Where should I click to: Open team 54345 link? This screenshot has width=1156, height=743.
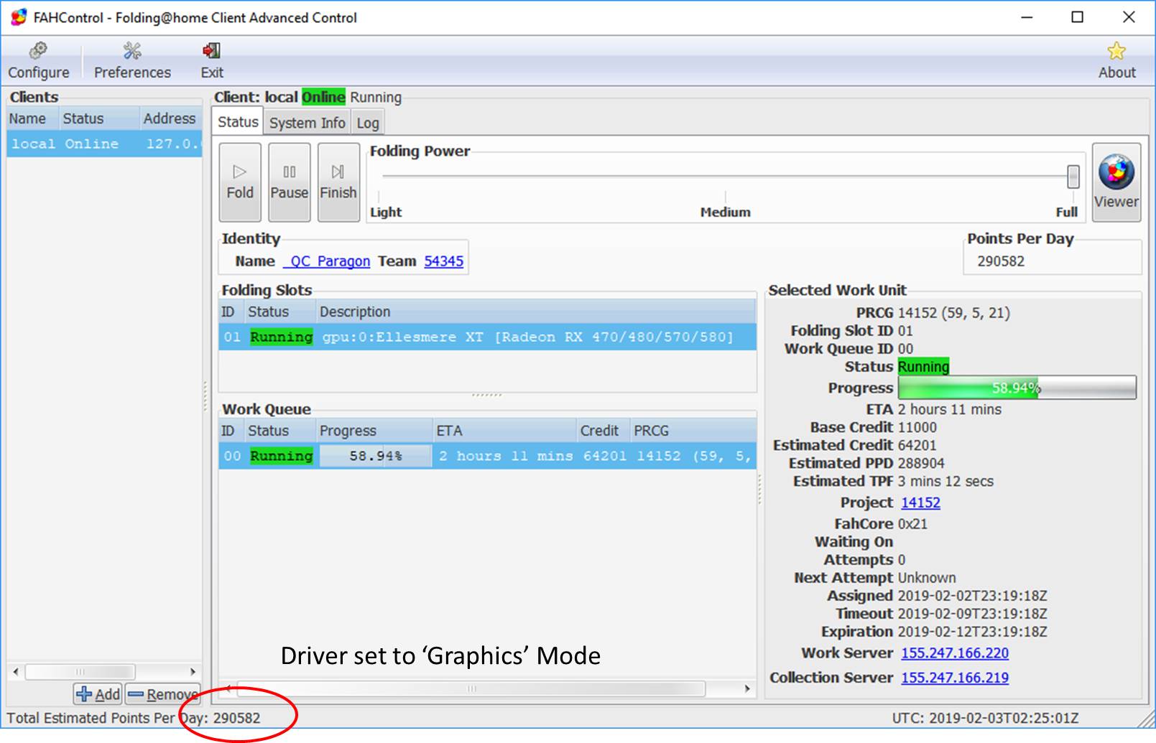pyautogui.click(x=443, y=261)
